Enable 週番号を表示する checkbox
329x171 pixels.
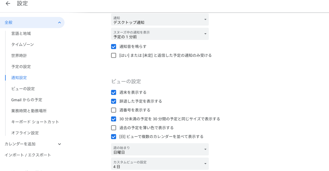click(114, 110)
